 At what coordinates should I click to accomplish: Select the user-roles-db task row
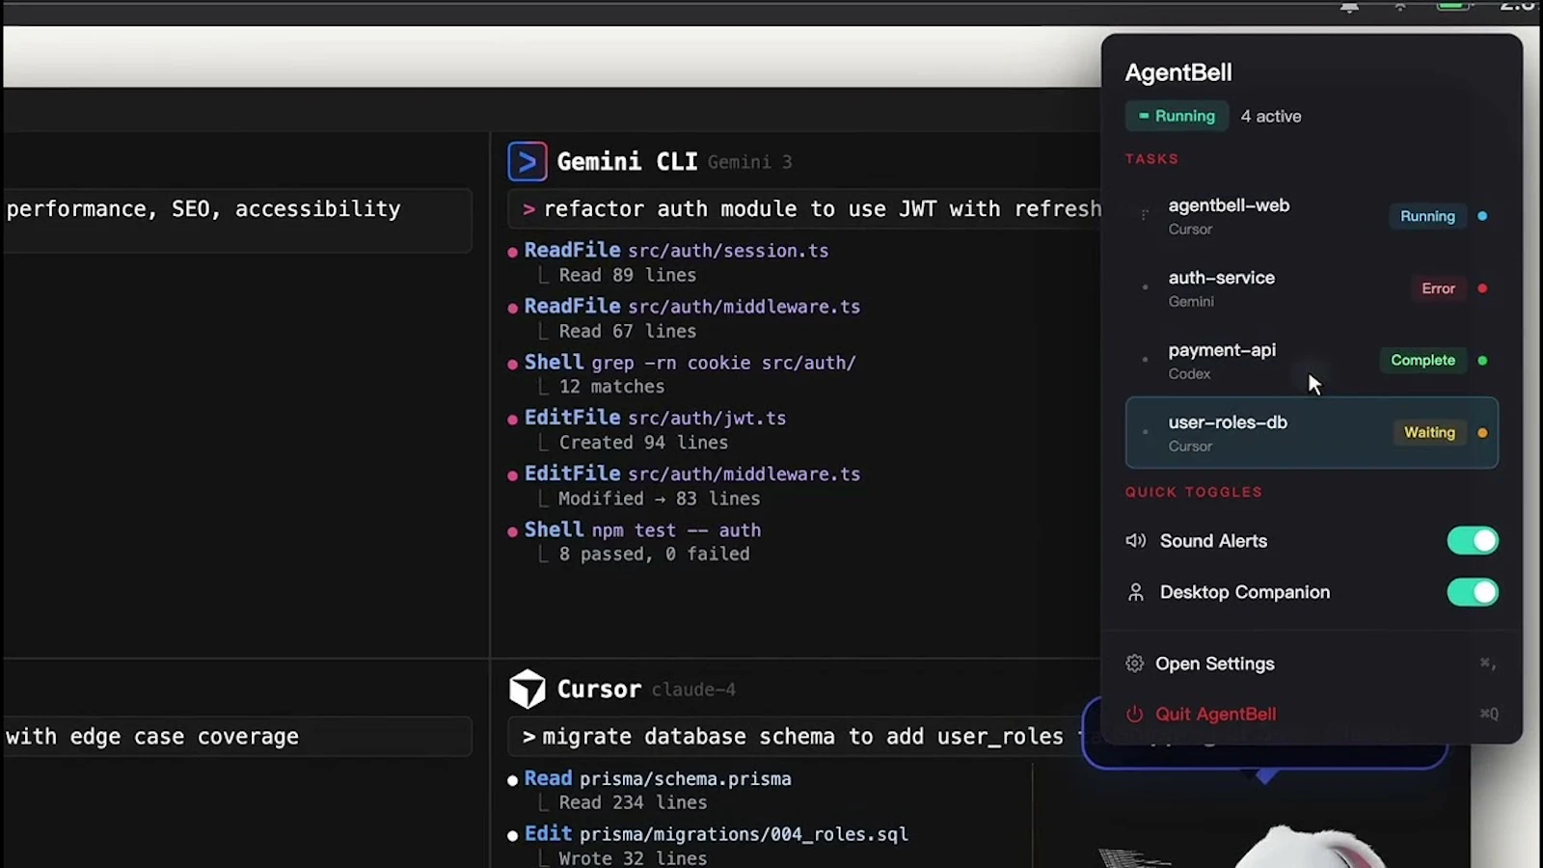[x=1312, y=433]
